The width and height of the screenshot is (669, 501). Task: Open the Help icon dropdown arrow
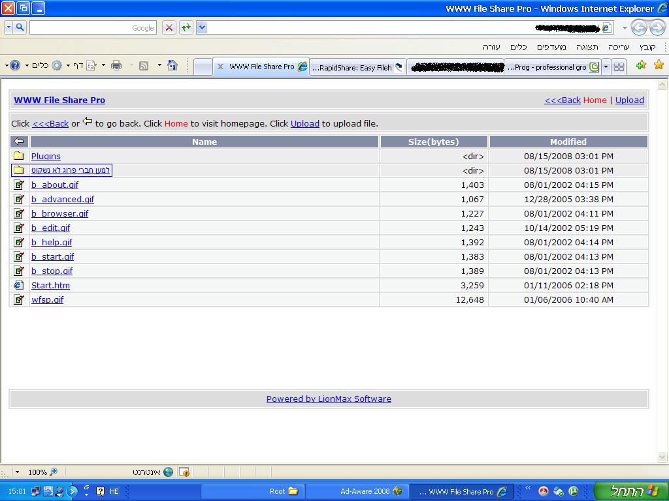[7, 66]
